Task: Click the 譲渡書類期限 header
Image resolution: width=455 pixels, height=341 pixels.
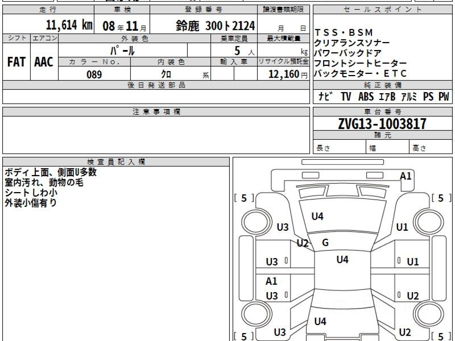Action: (284, 10)
